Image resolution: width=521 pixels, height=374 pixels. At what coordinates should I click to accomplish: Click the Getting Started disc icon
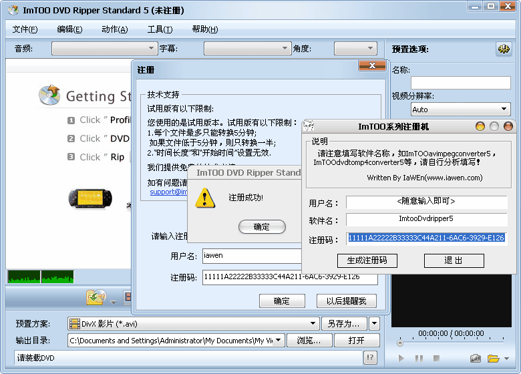pos(49,95)
